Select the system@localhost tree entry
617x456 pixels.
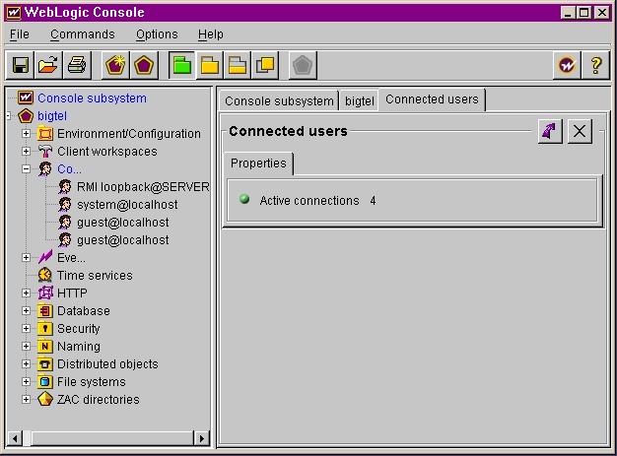[127, 205]
